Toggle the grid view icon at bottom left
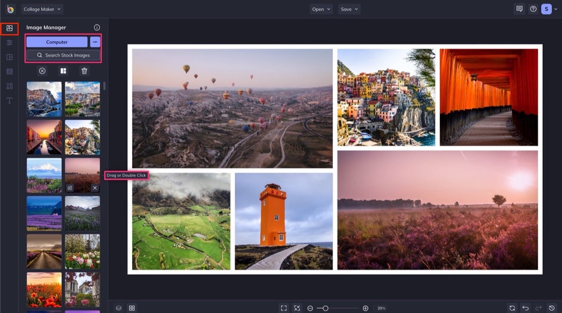The width and height of the screenshot is (562, 313). tap(132, 308)
